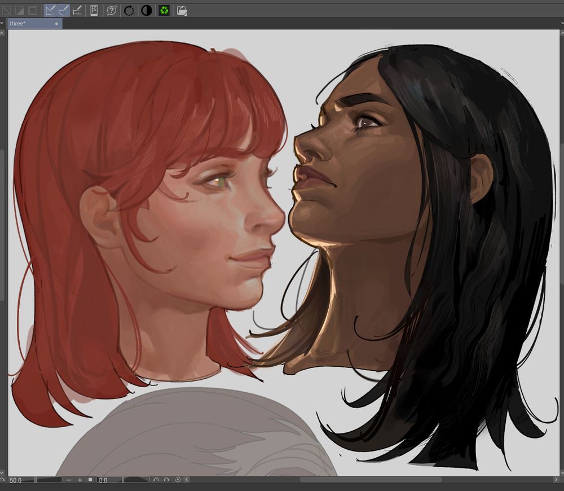Zoom out with the minus button
The width and height of the screenshot is (564, 491).
(69, 480)
